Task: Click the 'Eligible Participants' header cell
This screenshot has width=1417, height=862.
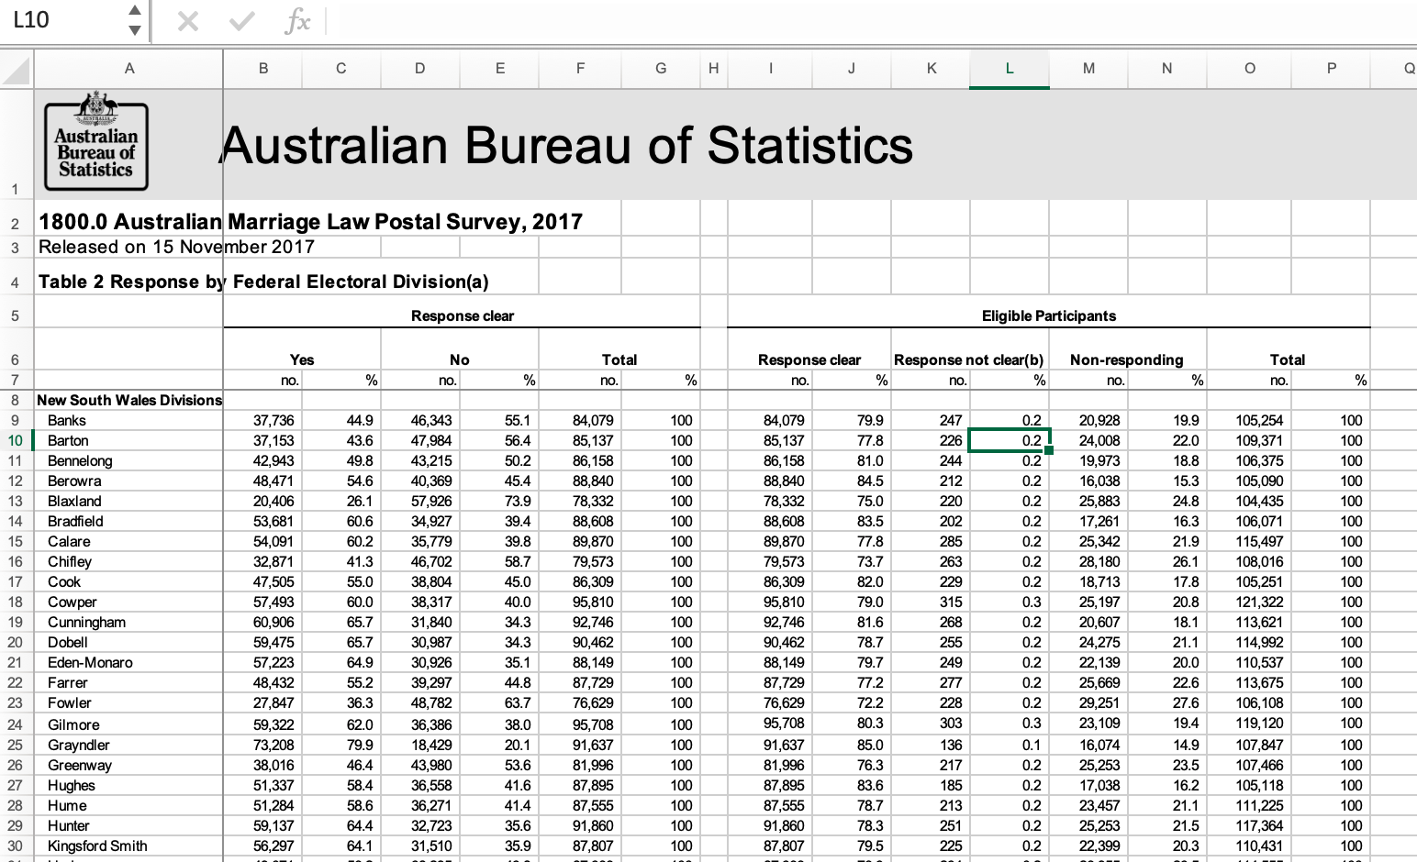Action: tap(1049, 316)
